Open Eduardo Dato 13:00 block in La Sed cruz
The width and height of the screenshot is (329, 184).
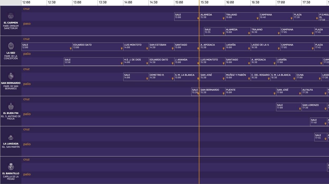click(98, 46)
